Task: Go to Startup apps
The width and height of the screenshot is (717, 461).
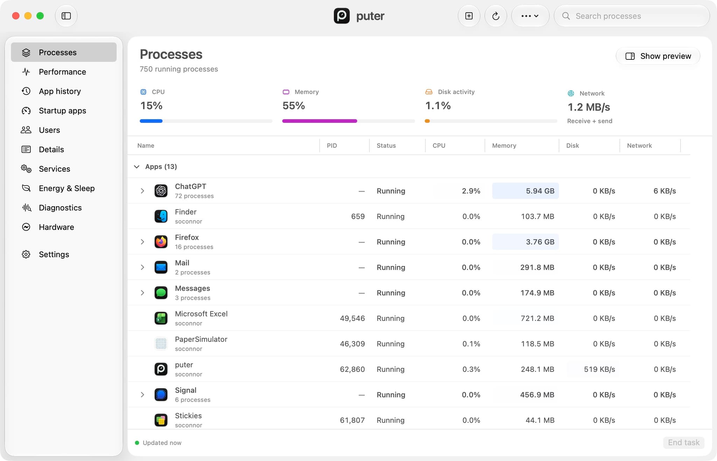Action: click(64, 110)
